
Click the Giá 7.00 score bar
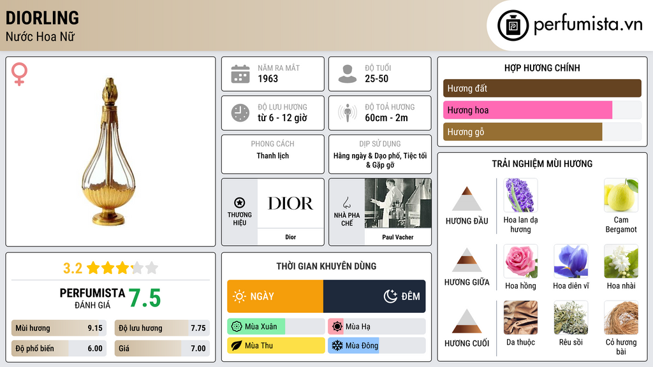[162, 349]
